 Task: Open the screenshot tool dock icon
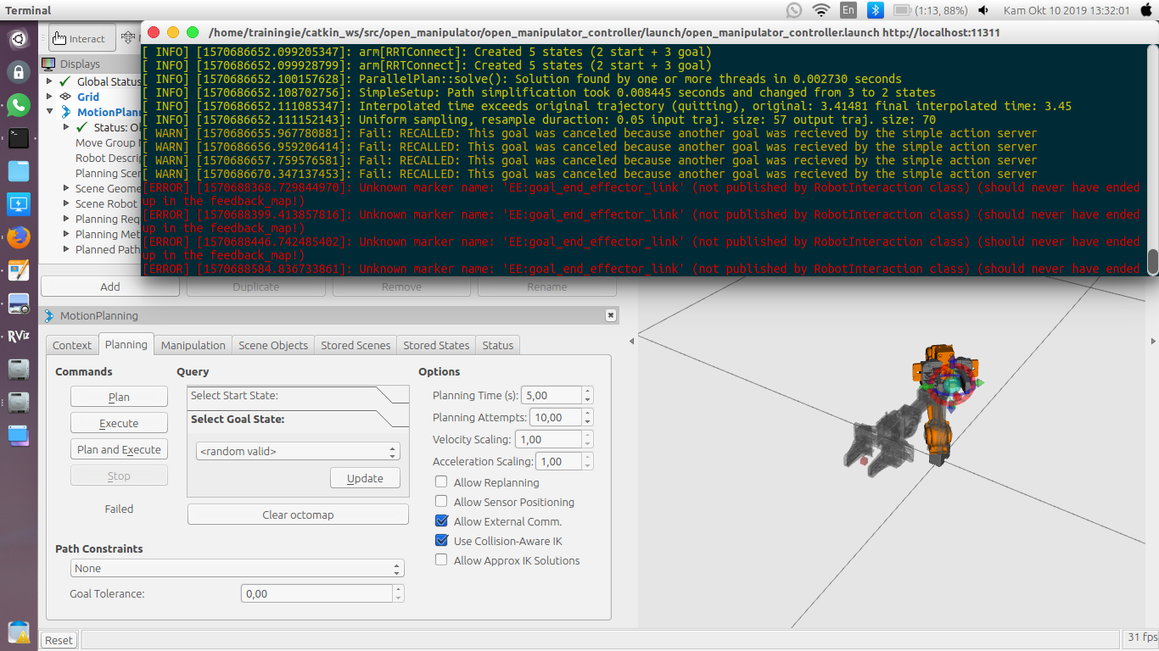(19, 303)
